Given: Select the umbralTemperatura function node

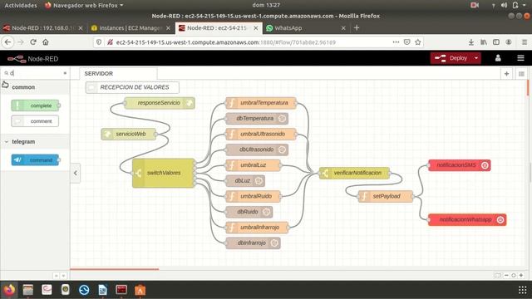Looking at the screenshot, I should coord(260,103).
